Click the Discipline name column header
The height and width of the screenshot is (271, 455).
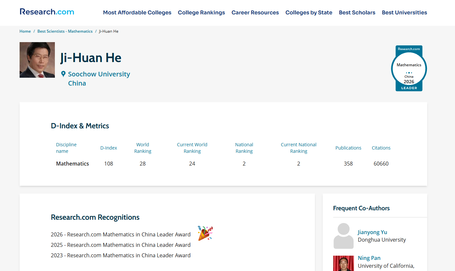[66, 148]
